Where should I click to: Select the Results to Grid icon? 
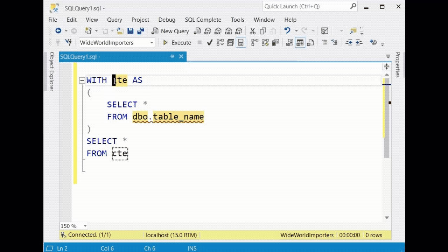(x=300, y=42)
